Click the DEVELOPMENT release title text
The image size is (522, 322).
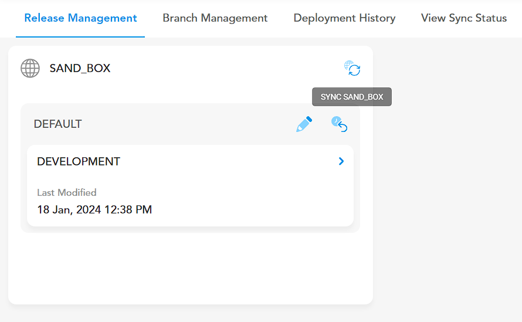pos(79,161)
